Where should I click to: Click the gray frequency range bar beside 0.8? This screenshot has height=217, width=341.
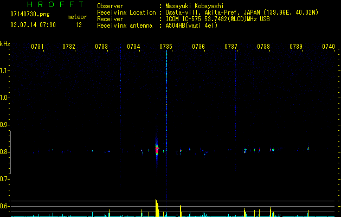coord(10,152)
